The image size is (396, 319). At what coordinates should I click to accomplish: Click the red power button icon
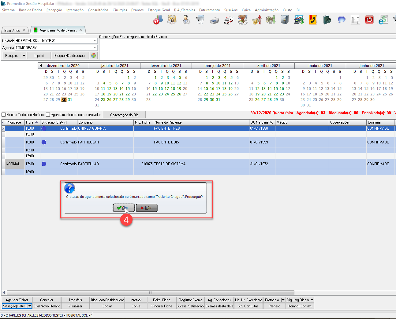click(x=369, y=20)
